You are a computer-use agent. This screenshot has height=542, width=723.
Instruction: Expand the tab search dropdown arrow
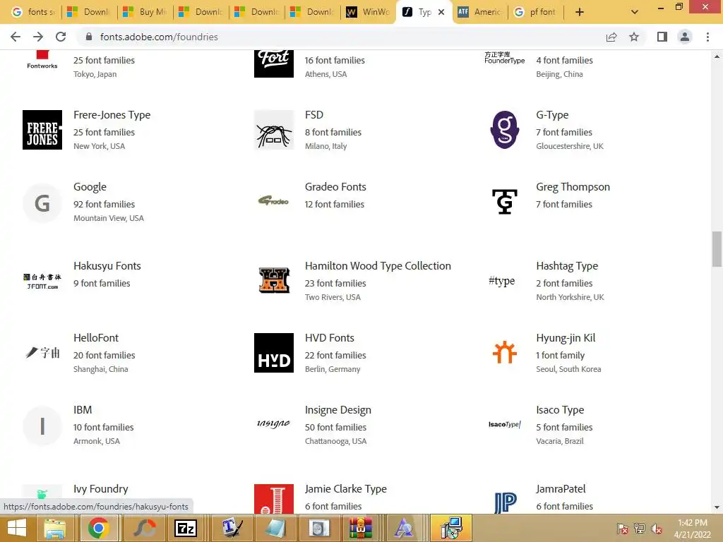click(x=635, y=12)
